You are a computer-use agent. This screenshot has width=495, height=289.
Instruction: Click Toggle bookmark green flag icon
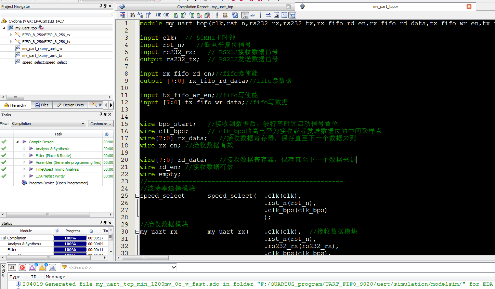coord(175,15)
